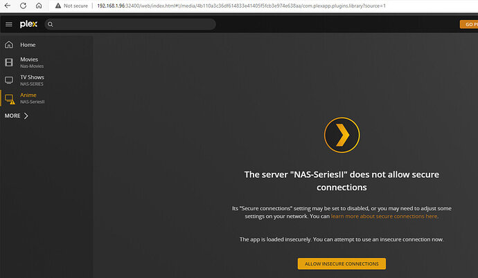The image size is (478, 278).
Task: Click NAS-SeriesII server label under Anime
Action: 33,102
